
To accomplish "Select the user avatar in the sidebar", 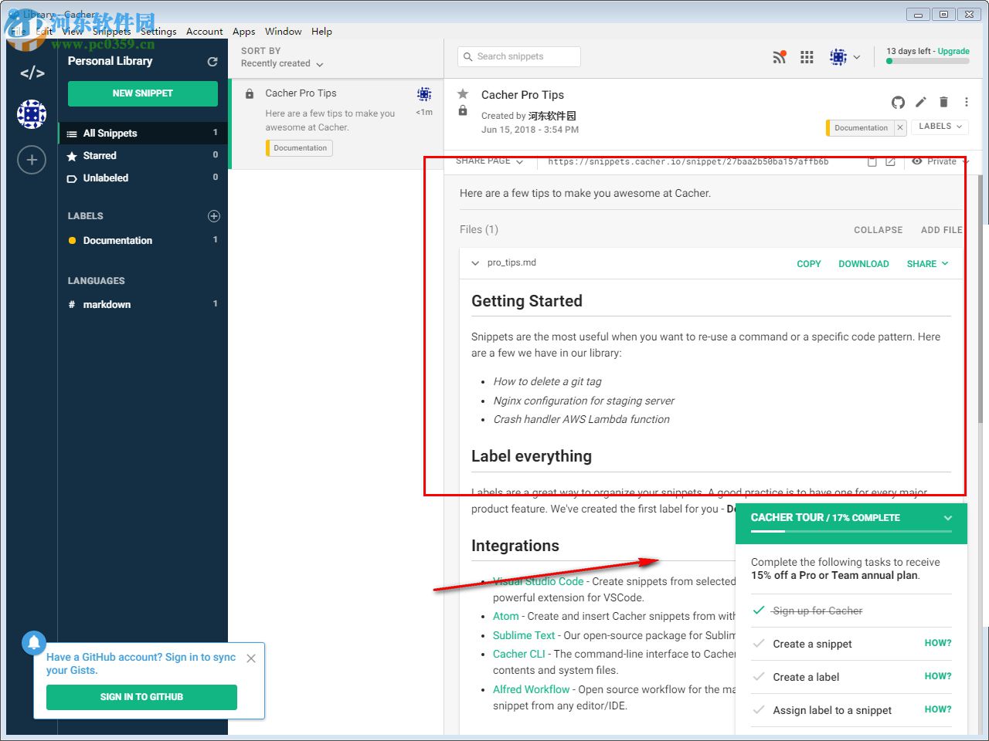I will click(32, 114).
